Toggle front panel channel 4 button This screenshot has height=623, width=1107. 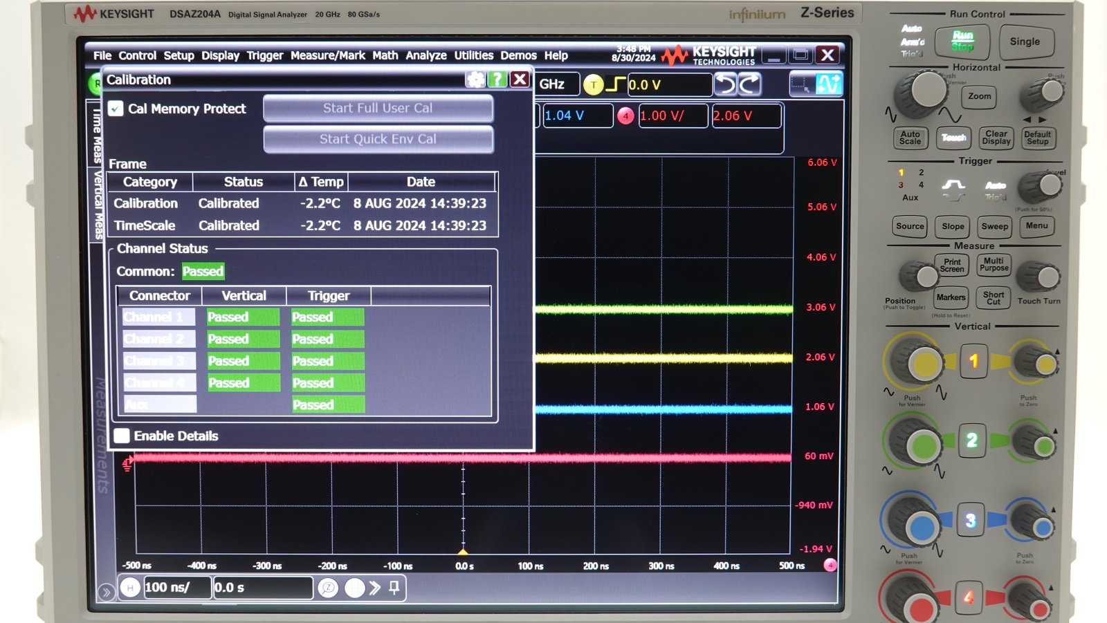[x=968, y=597]
